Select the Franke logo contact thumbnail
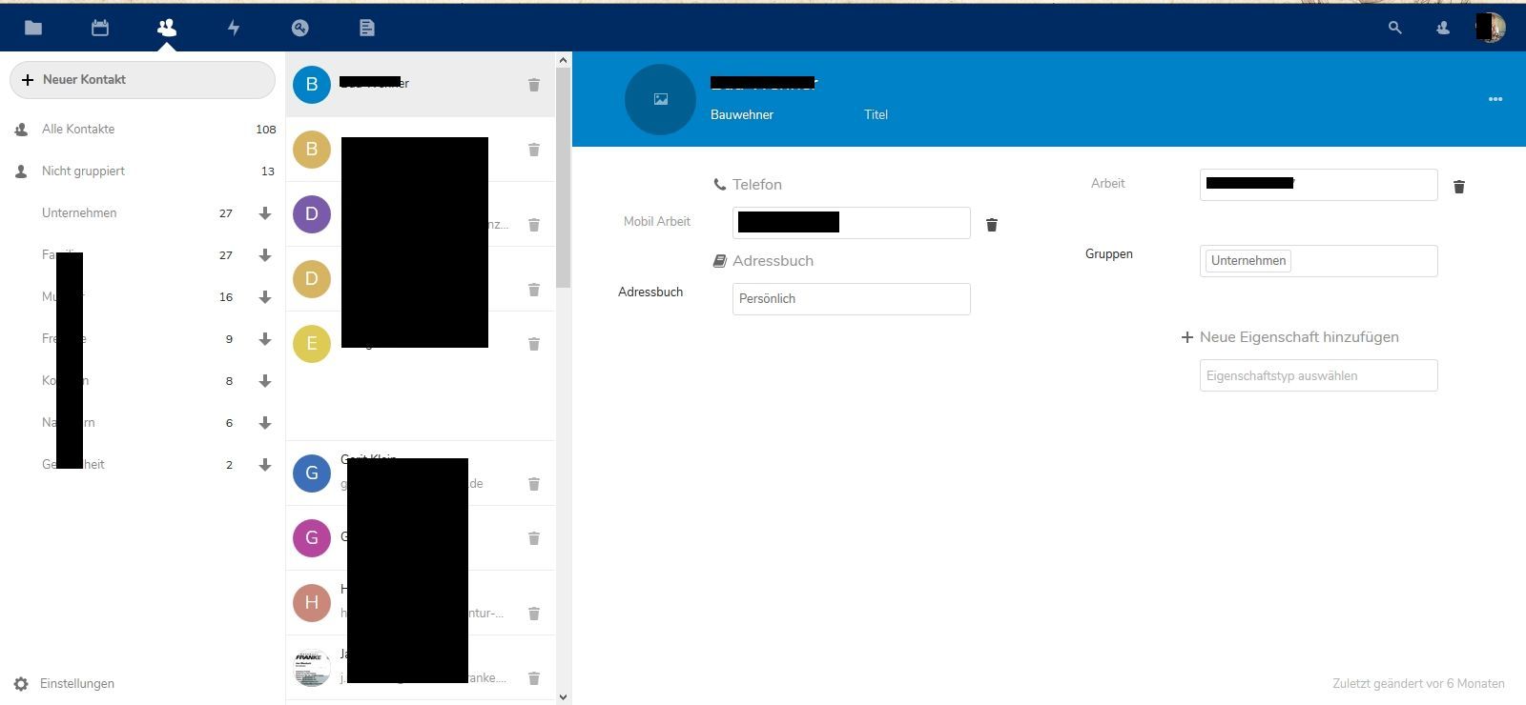1526x705 pixels. [312, 668]
